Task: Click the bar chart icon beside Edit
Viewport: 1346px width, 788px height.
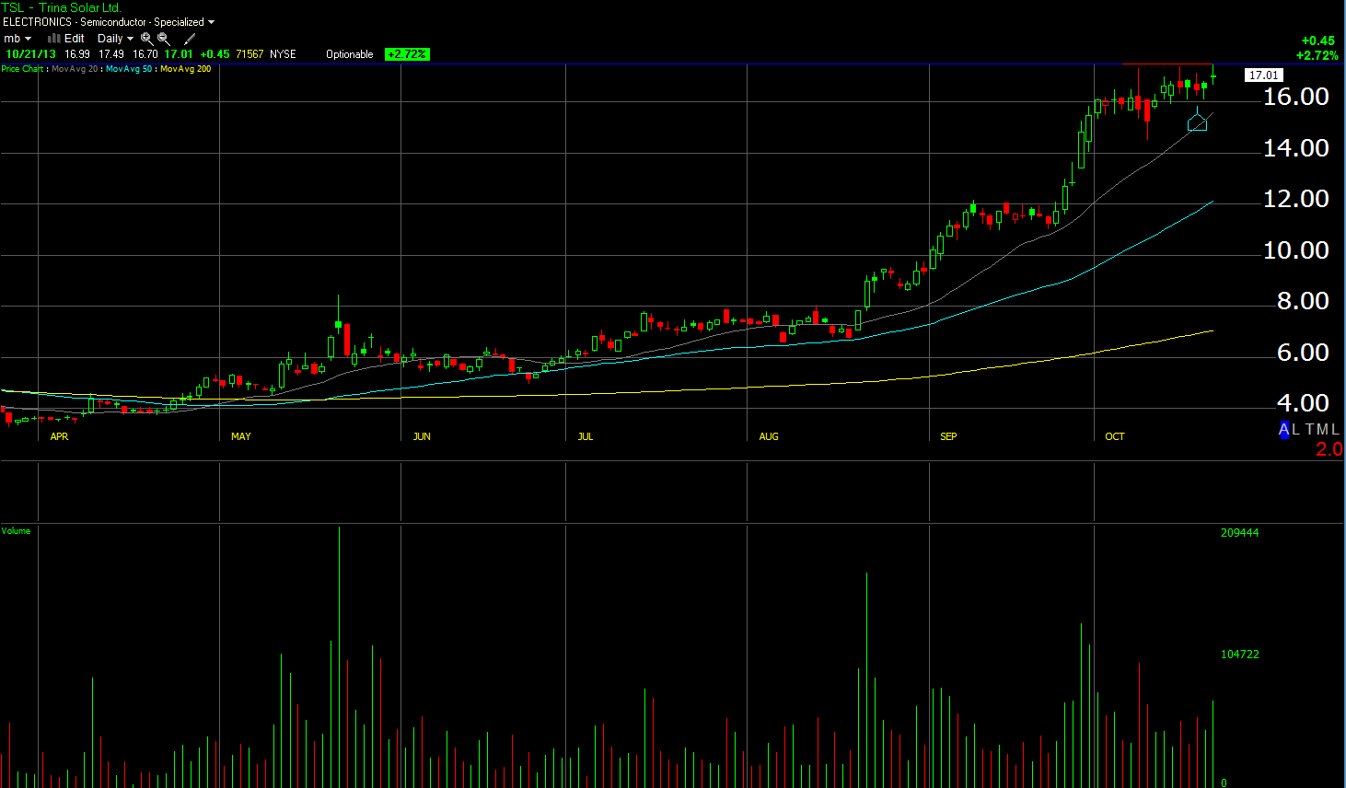Action: pos(54,39)
